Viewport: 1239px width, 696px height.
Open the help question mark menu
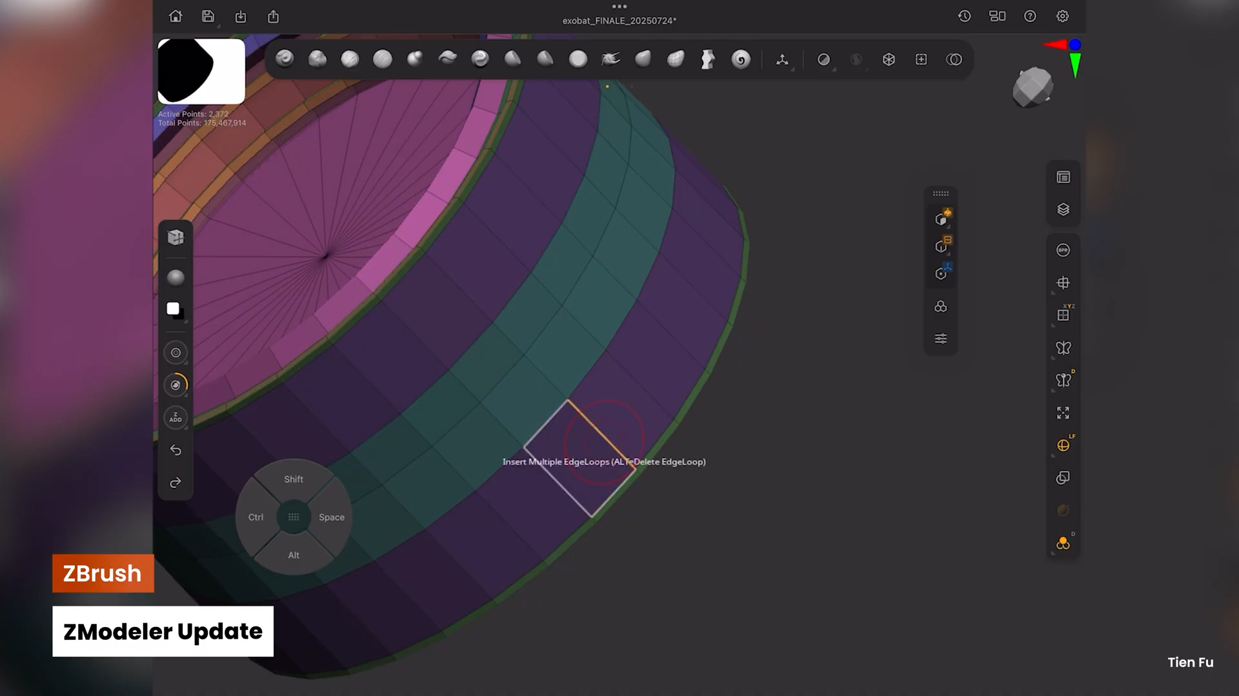tap(1030, 17)
